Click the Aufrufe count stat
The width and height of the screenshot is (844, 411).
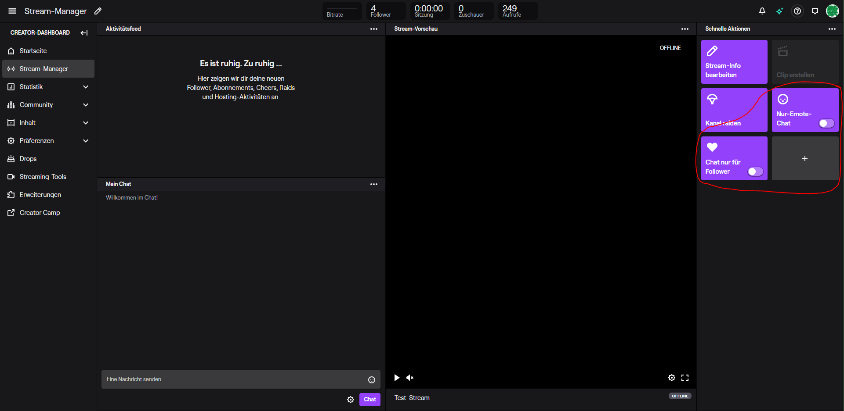point(518,11)
